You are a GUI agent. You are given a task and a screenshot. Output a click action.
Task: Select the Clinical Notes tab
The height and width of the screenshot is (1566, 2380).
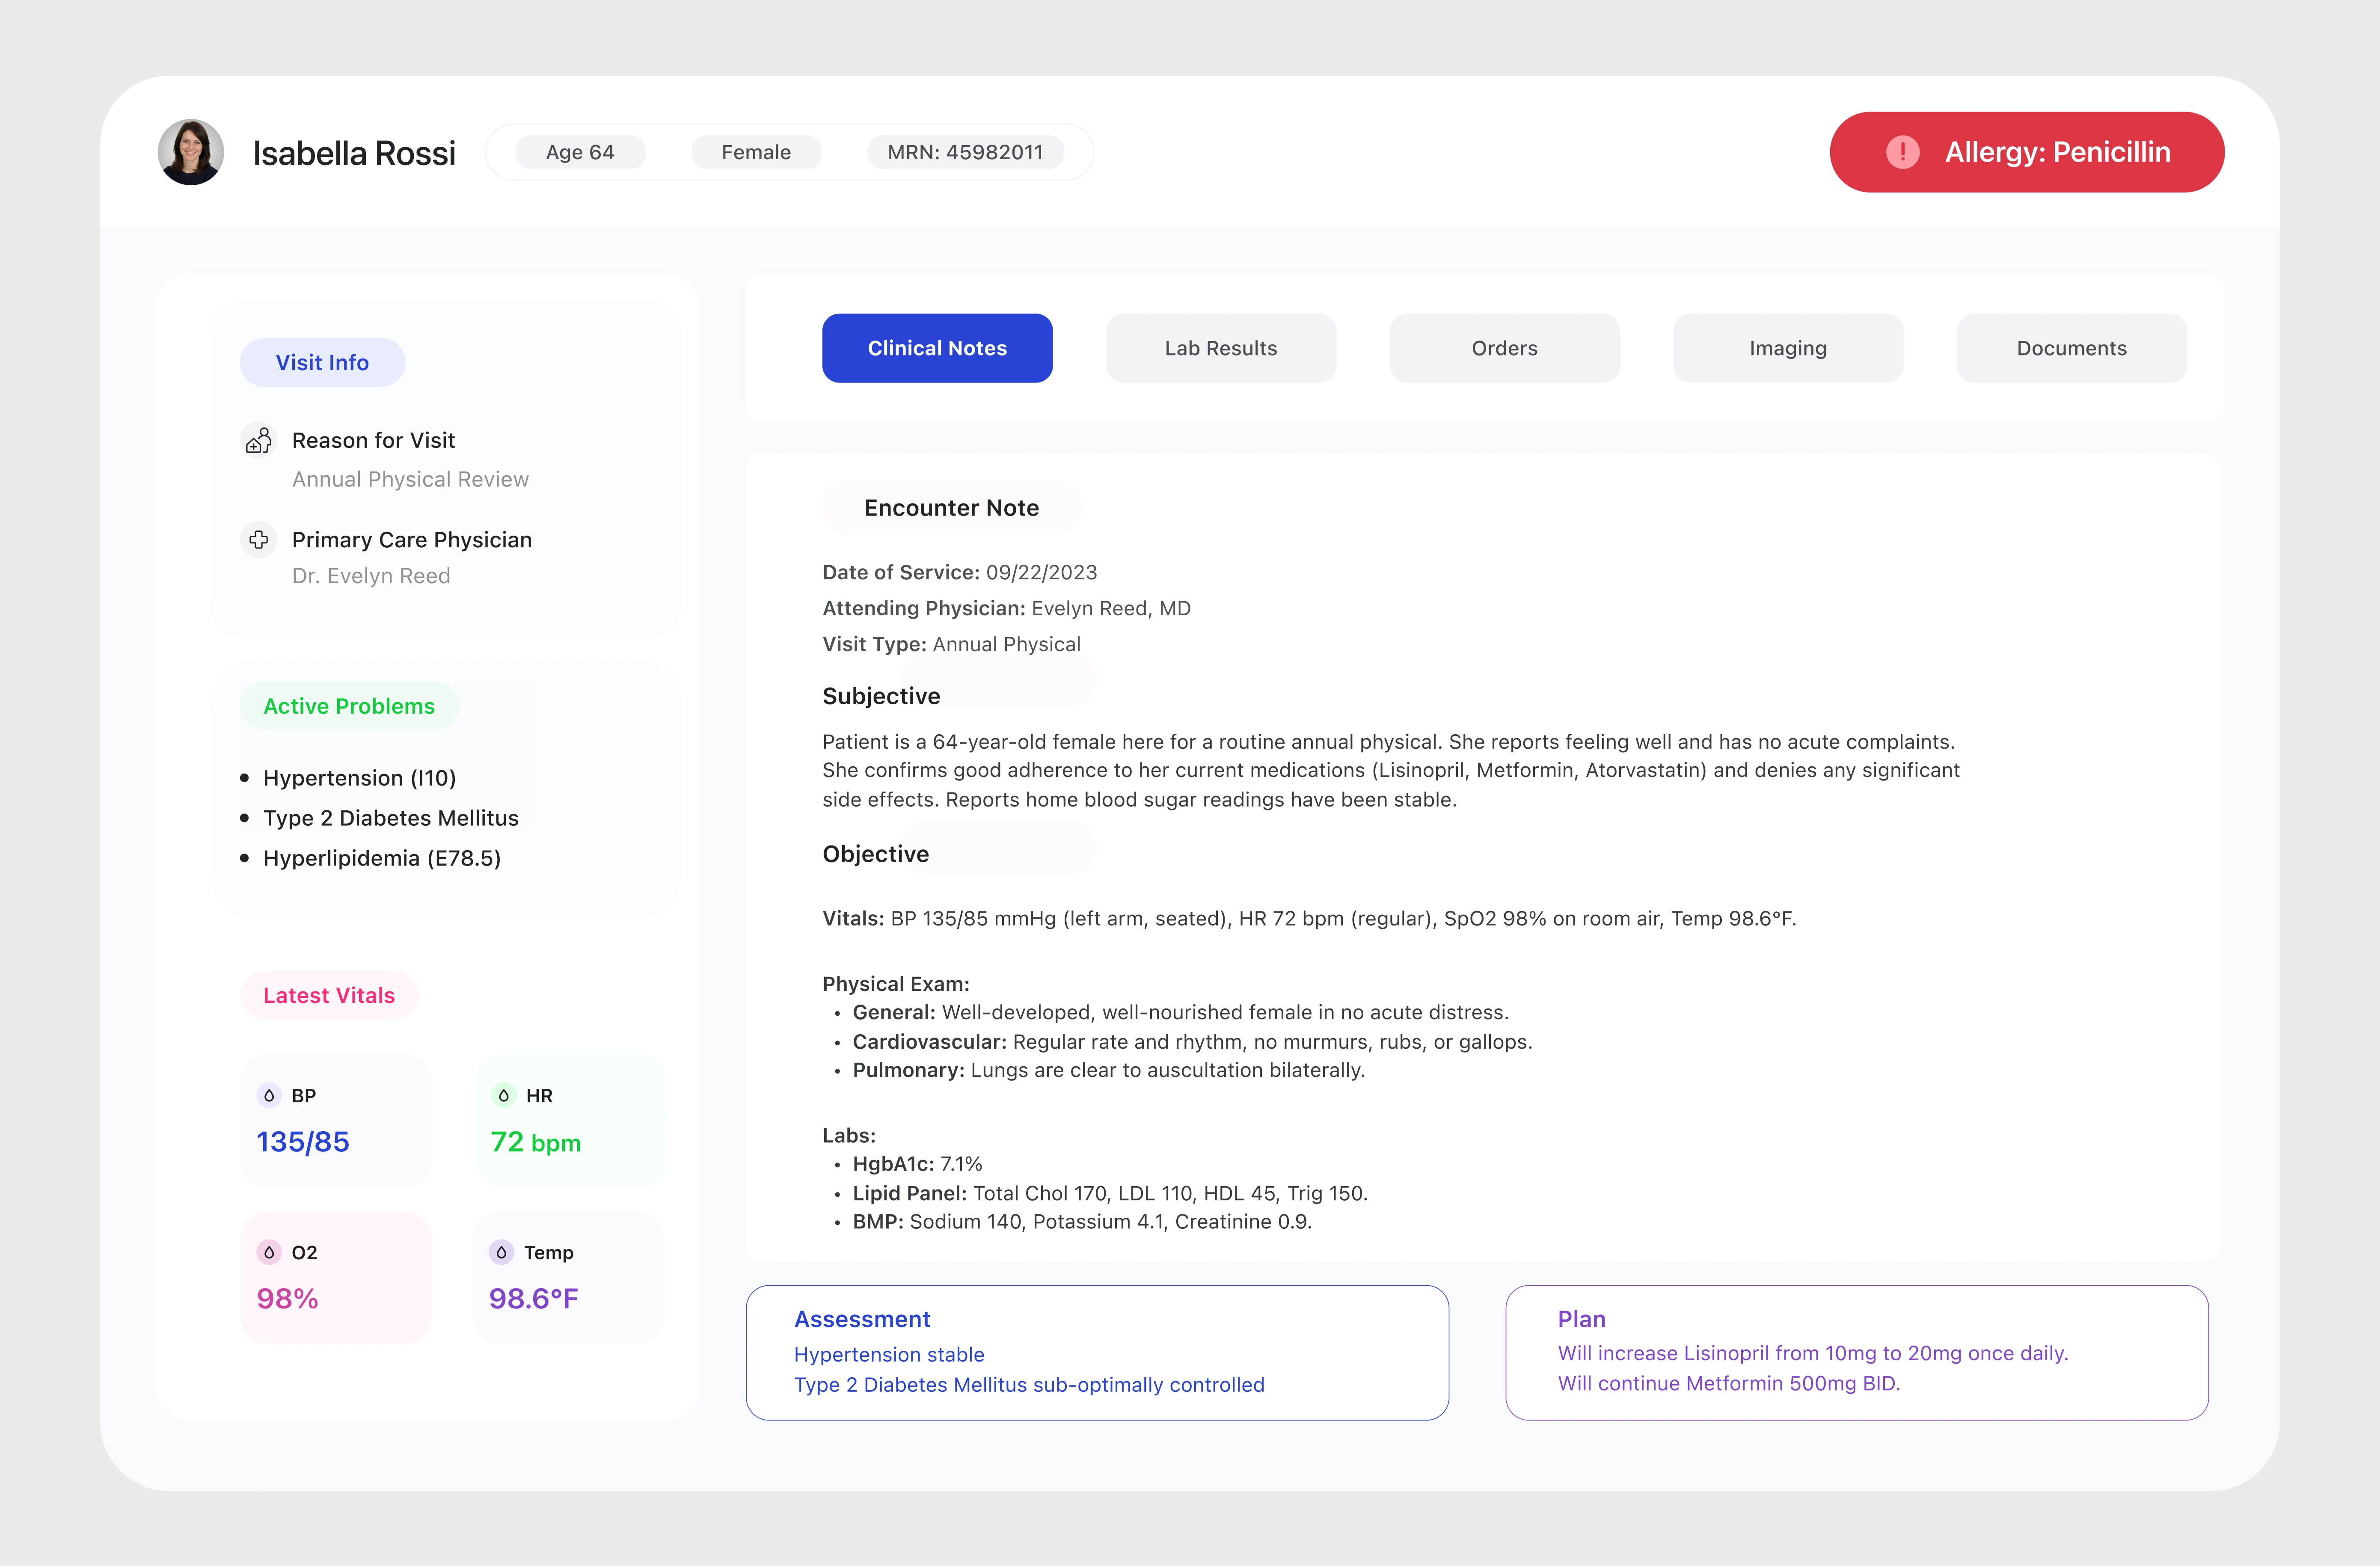(937, 348)
